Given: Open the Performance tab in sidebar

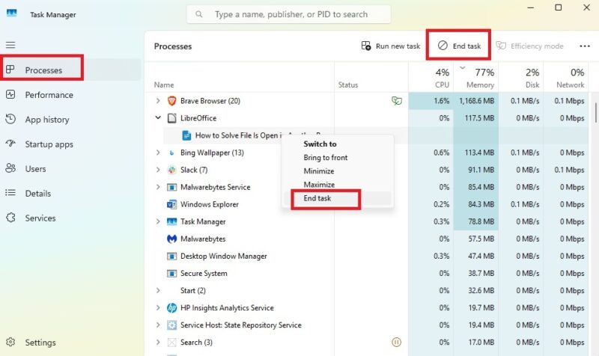Looking at the screenshot, I should click(49, 95).
